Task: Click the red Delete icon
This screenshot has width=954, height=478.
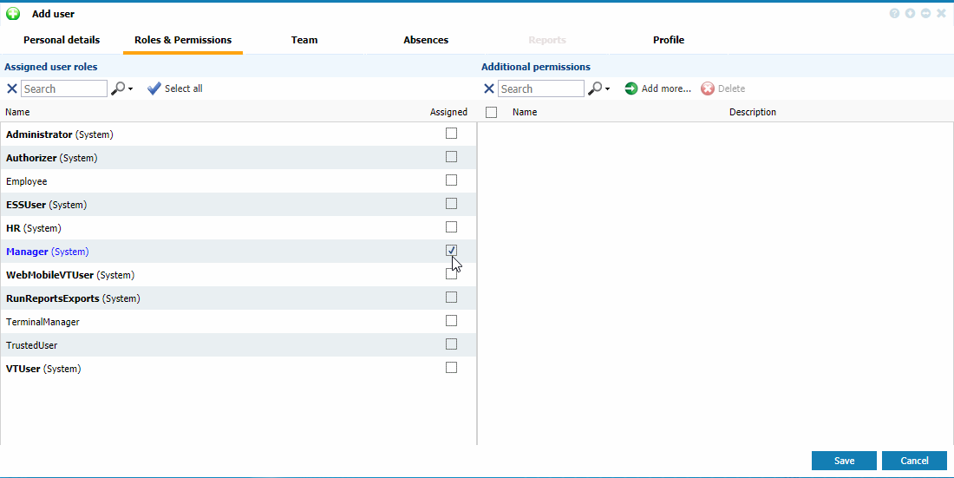Action: tap(708, 88)
